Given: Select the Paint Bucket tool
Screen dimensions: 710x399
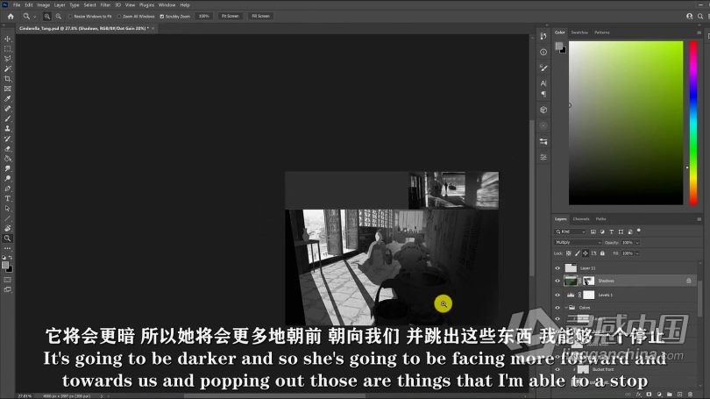Looking at the screenshot, I should [x=8, y=159].
